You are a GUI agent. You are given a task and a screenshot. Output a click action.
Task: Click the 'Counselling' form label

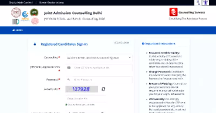[51, 57]
